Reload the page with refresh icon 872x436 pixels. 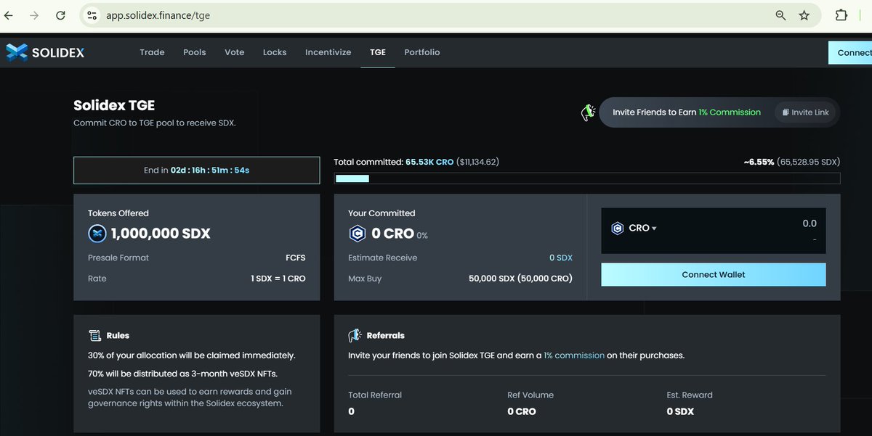click(60, 15)
